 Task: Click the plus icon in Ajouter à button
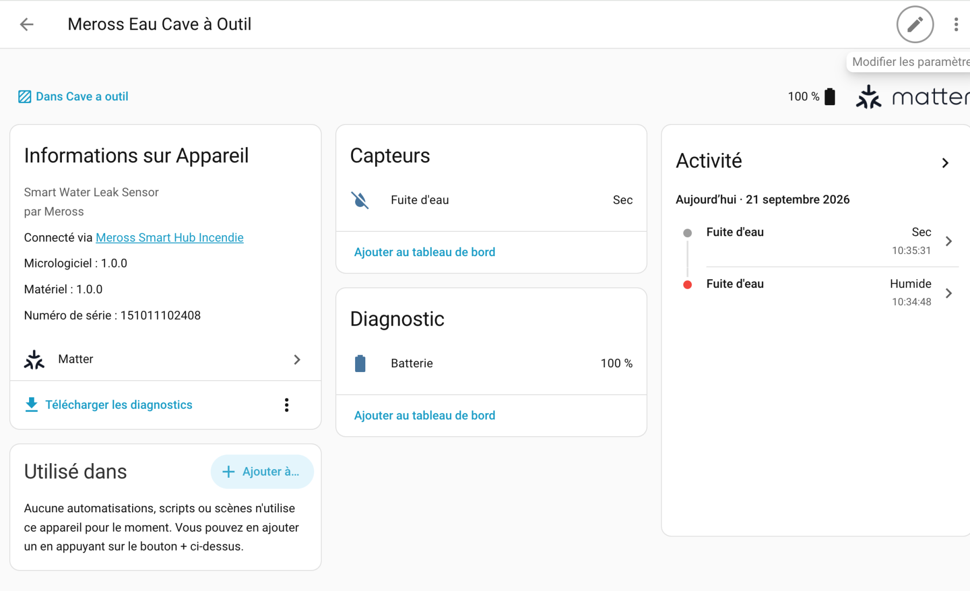pyautogui.click(x=228, y=472)
